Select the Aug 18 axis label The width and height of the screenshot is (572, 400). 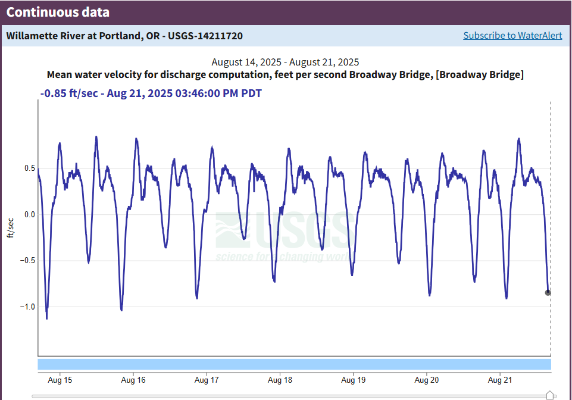coord(280,379)
